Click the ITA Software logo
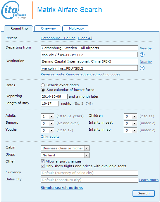The width and height of the screenshot is (160, 202). (14, 10)
